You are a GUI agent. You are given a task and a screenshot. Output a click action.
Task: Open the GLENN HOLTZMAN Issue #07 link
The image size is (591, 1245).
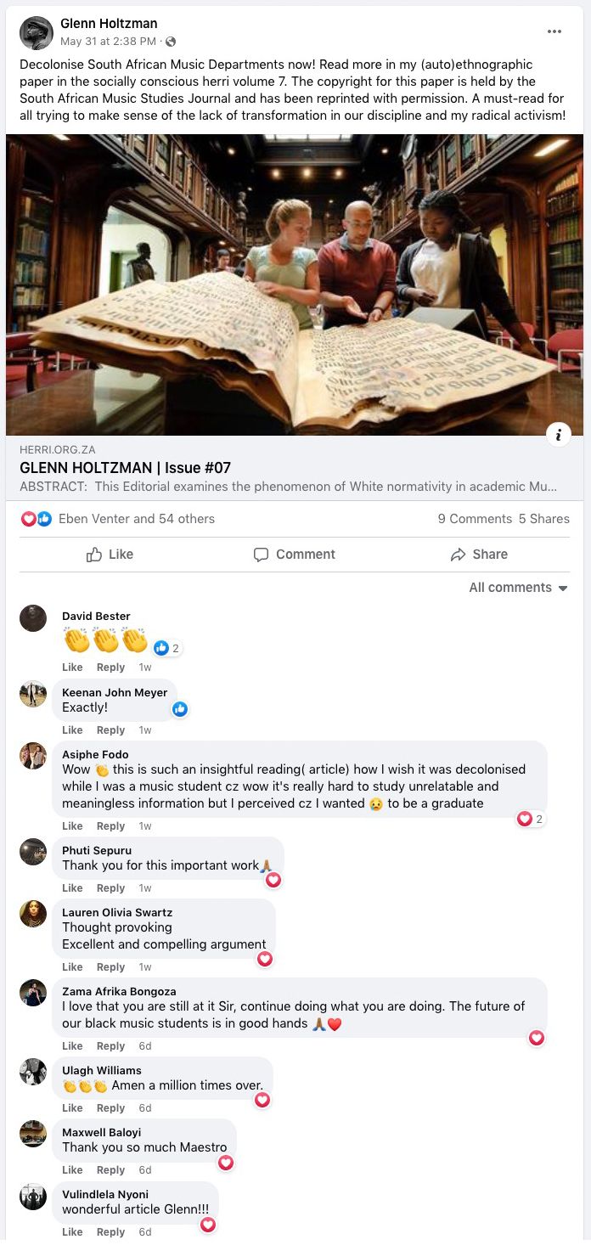[125, 468]
